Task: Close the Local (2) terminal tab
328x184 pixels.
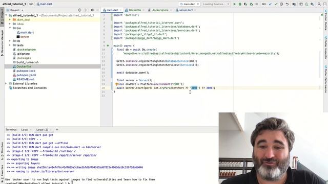Action: coord(51,130)
